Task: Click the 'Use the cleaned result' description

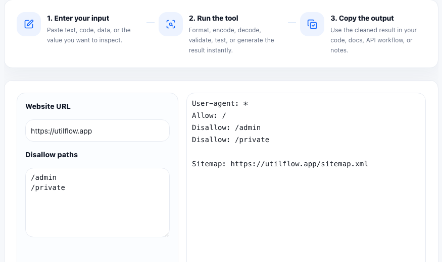Action: (373, 40)
